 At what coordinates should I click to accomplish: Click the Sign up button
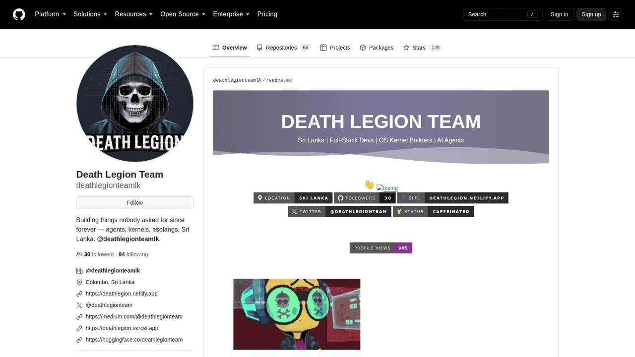[x=591, y=14]
